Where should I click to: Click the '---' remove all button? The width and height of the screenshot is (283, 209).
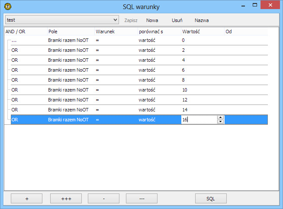click(141, 199)
